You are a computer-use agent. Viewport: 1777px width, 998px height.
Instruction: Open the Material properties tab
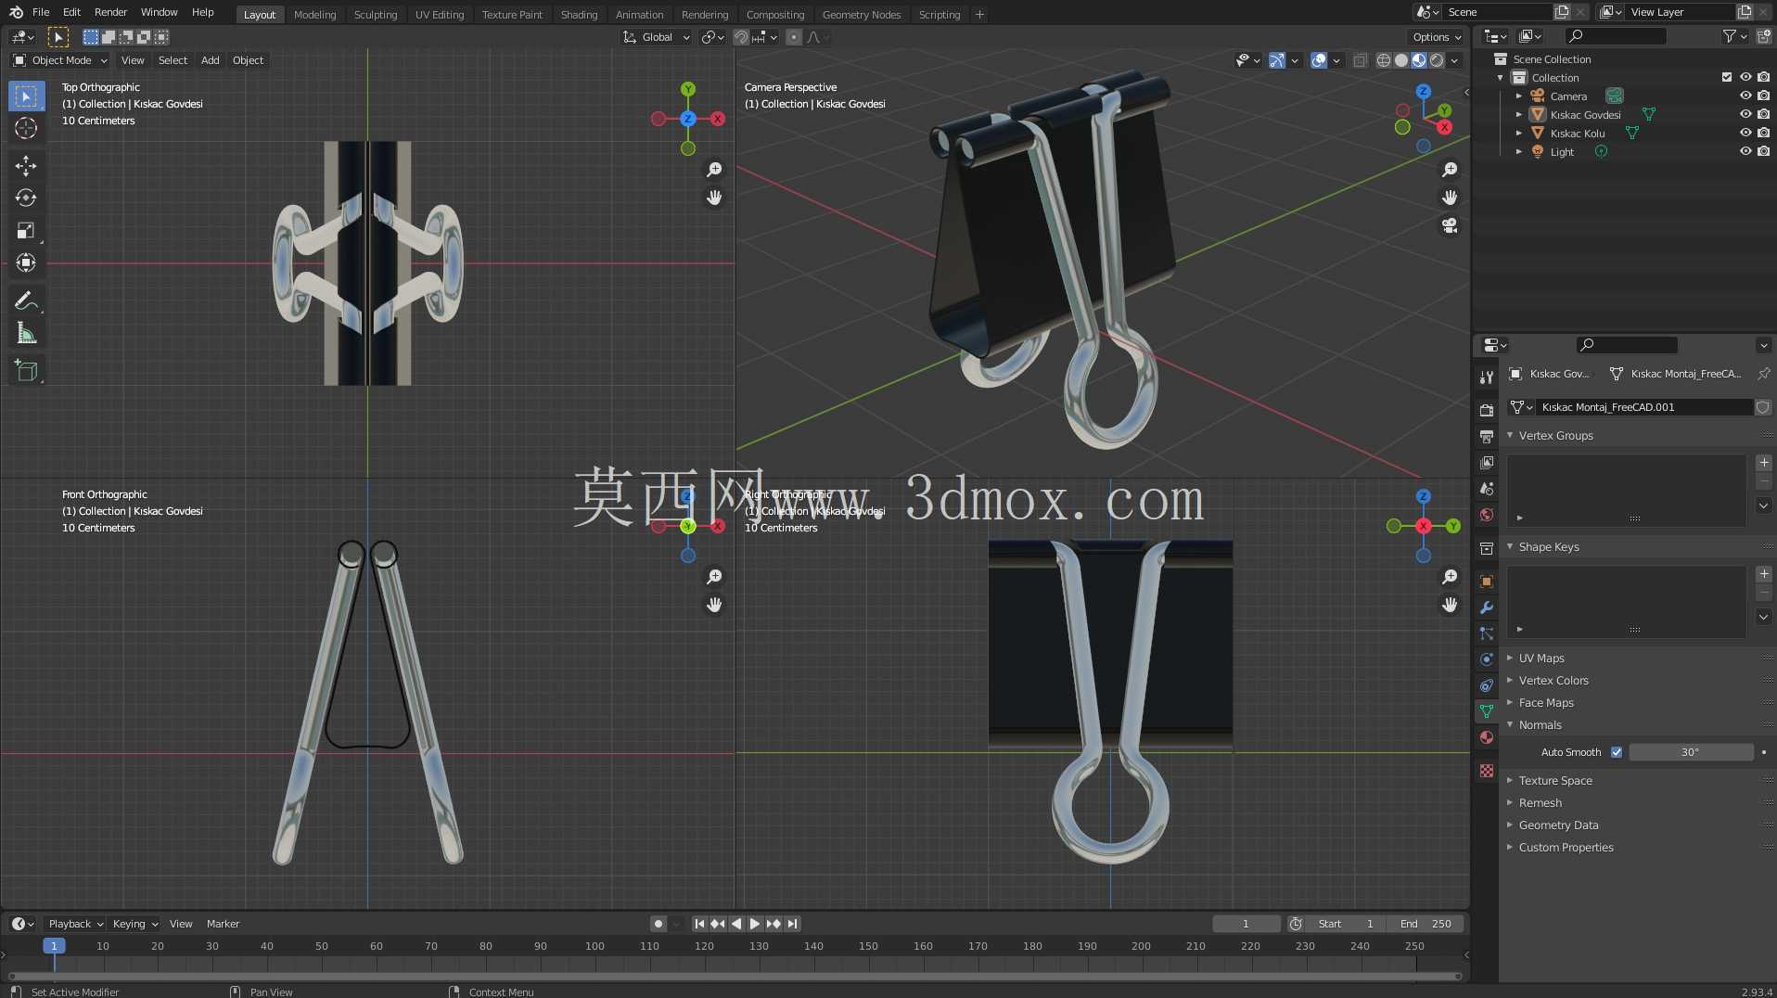point(1487,737)
